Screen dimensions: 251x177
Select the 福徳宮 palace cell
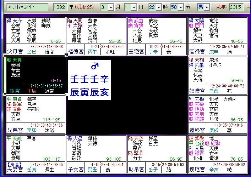(96, 36)
